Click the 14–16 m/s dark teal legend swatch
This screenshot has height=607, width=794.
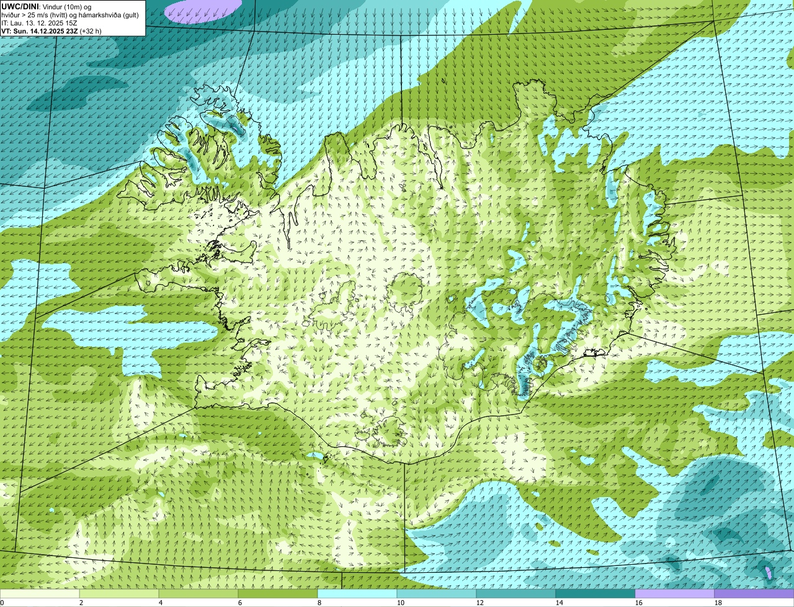point(595,593)
